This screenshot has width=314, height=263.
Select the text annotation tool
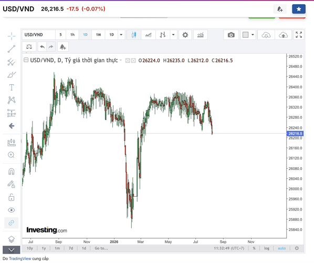coord(12,87)
